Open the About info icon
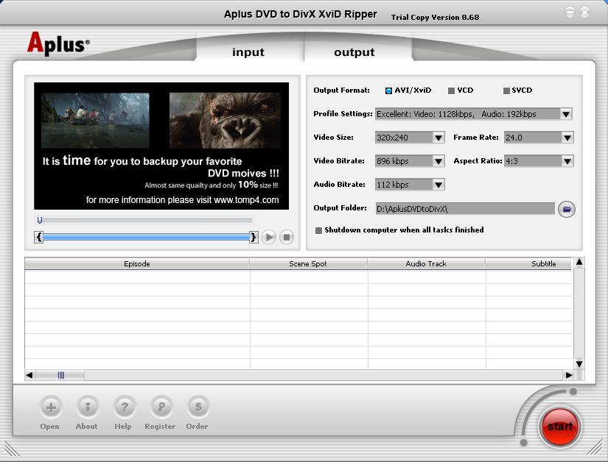This screenshot has height=462, width=608. pos(88,407)
